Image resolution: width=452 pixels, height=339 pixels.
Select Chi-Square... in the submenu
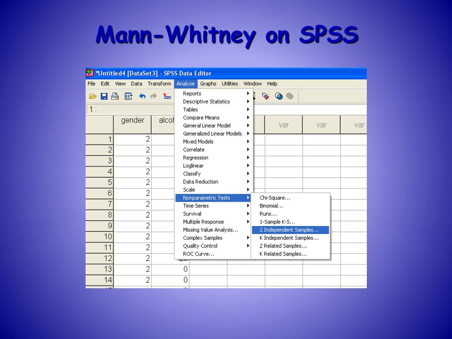tap(290, 198)
